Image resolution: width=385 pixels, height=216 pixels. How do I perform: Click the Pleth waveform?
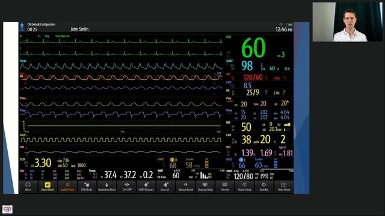121,67
